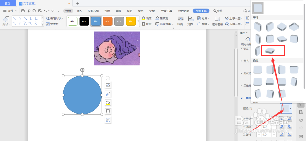This screenshot has width=306, height=141.
Task: Click the Redo arrow icon
Action: pyautogui.click(x=53, y=11)
